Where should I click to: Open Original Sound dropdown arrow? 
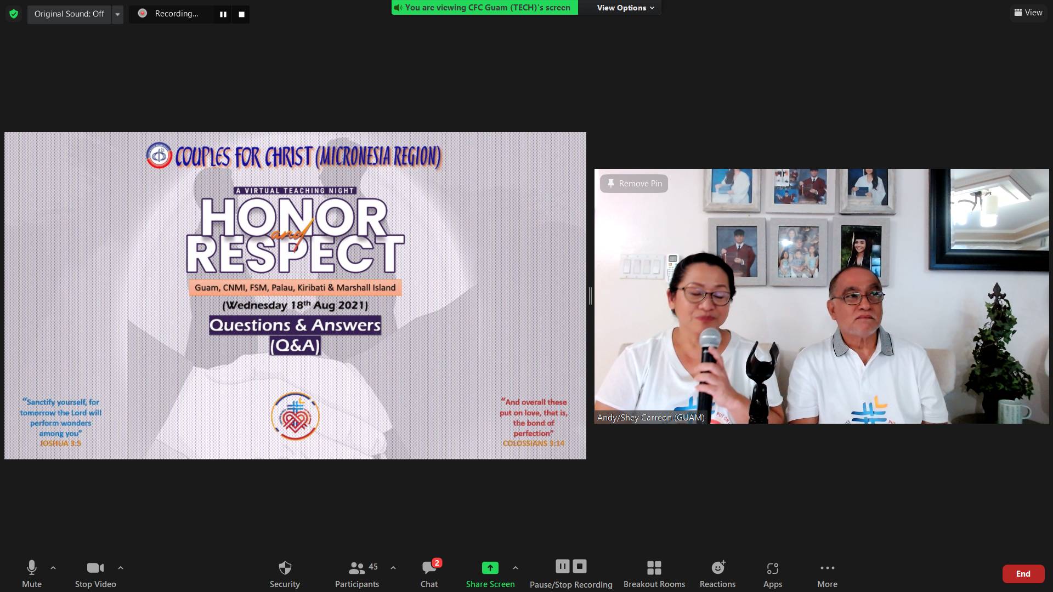click(117, 14)
